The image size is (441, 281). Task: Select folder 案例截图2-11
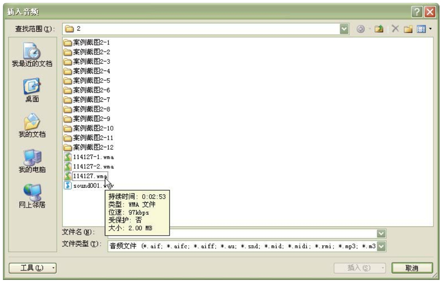pyautogui.click(x=88, y=137)
